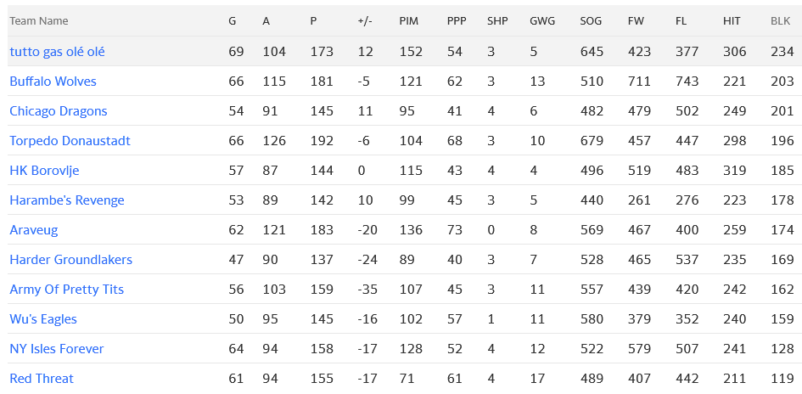Image resolution: width=802 pixels, height=394 pixels.
Task: Click the NY Isles Forever link
Action: click(x=56, y=349)
